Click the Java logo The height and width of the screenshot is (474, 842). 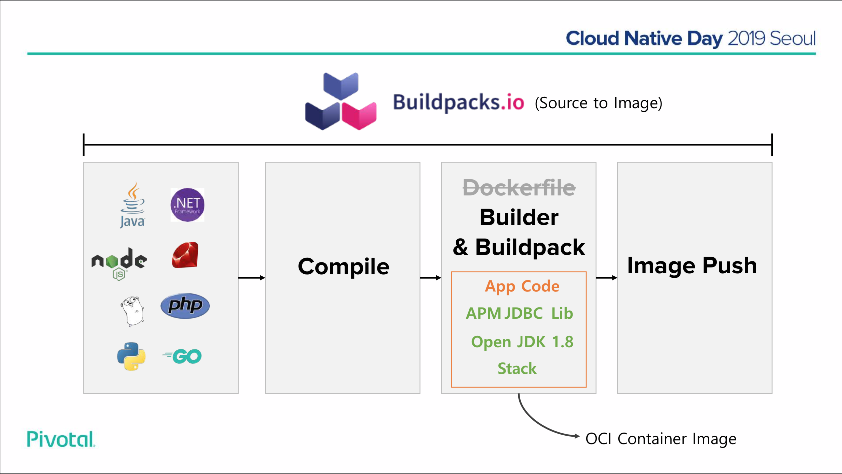click(x=132, y=205)
